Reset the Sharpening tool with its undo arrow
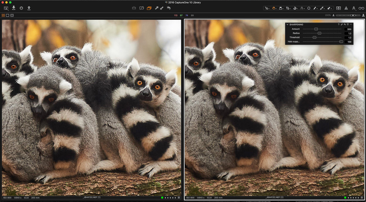This screenshot has width=366, height=202. (x=345, y=24)
